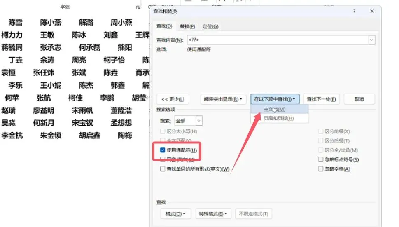Open the 格式(O) dropdown button
399x227 pixels.
point(175,214)
